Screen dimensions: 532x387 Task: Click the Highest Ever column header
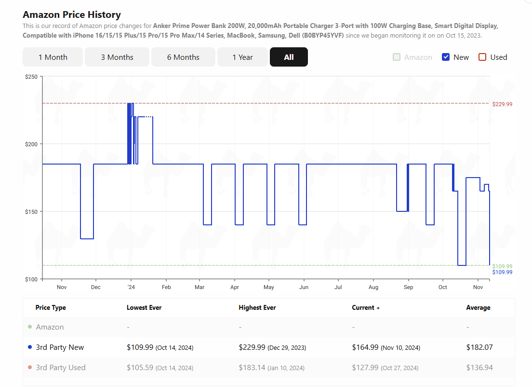257,307
